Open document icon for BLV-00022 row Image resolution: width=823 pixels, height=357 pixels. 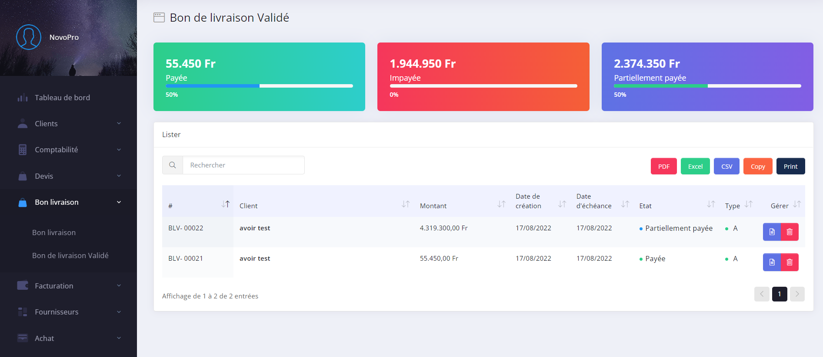(x=772, y=232)
